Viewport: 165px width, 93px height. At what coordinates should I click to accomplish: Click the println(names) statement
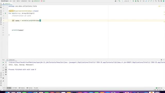pos(18,30)
